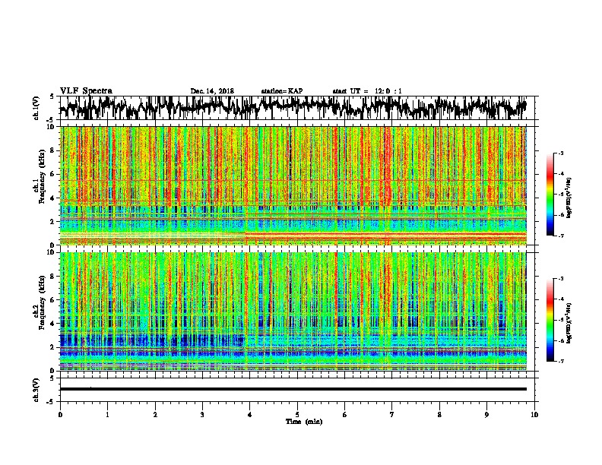Click the ch.1 frequency spectrogram panel
The image size is (602, 465).
(x=297, y=185)
